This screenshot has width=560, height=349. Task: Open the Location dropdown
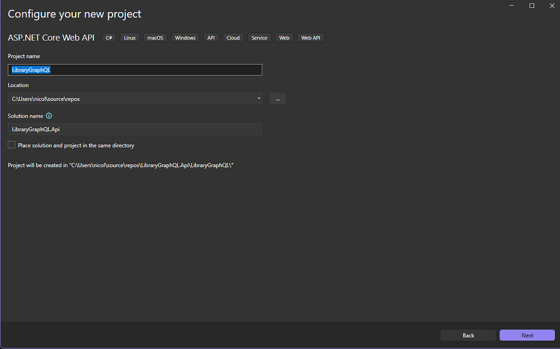258,98
